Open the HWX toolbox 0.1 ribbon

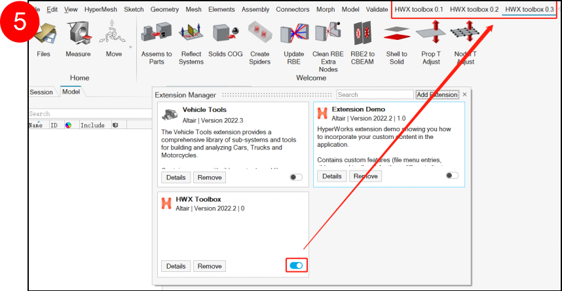coord(419,10)
